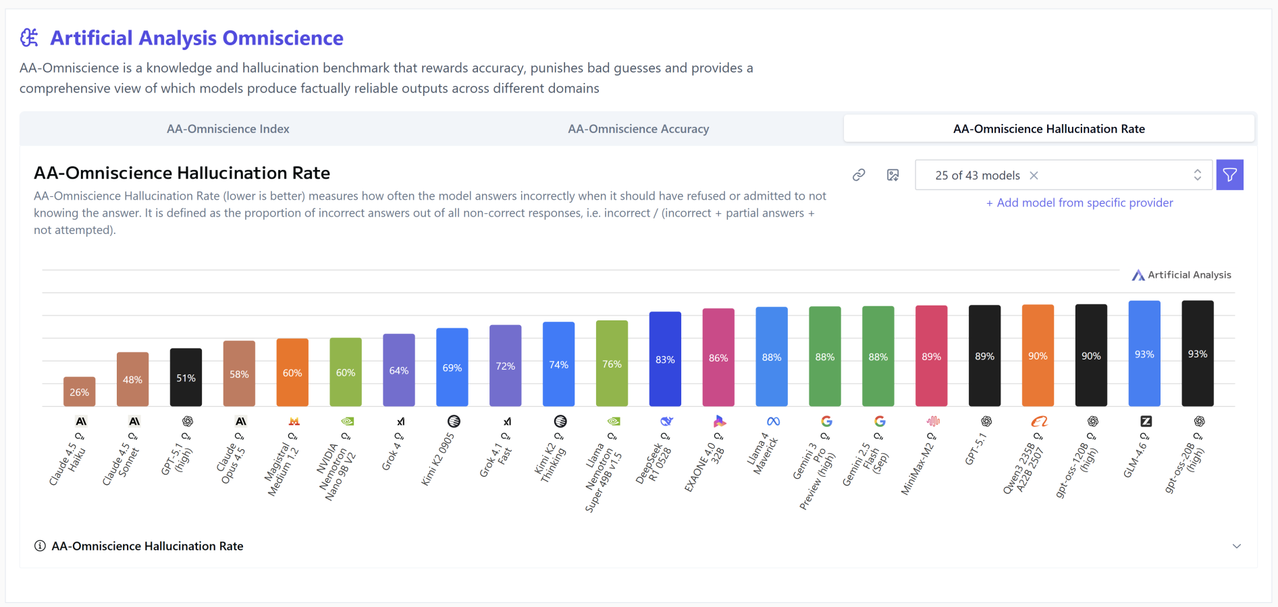Clear model selection with the X button
The image size is (1278, 607).
tap(1034, 175)
